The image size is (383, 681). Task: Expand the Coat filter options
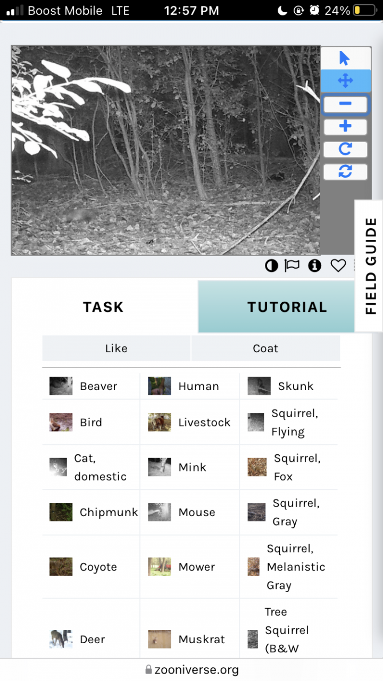point(265,348)
